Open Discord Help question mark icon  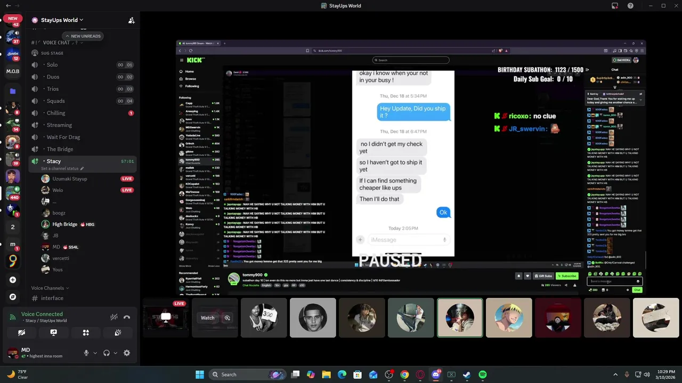pyautogui.click(x=631, y=6)
